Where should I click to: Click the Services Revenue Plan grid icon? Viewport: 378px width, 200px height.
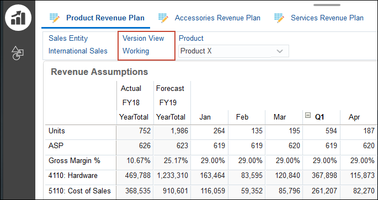tap(279, 18)
